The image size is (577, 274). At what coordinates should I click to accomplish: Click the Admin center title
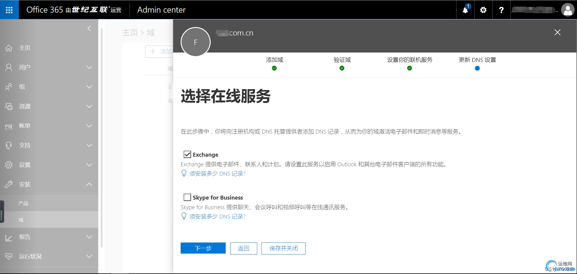pos(161,10)
